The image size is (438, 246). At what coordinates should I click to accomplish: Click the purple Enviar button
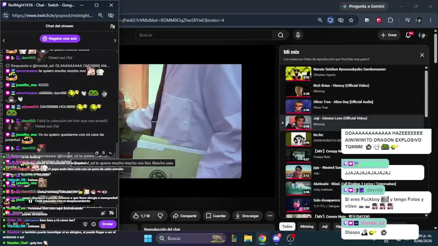(x=107, y=224)
